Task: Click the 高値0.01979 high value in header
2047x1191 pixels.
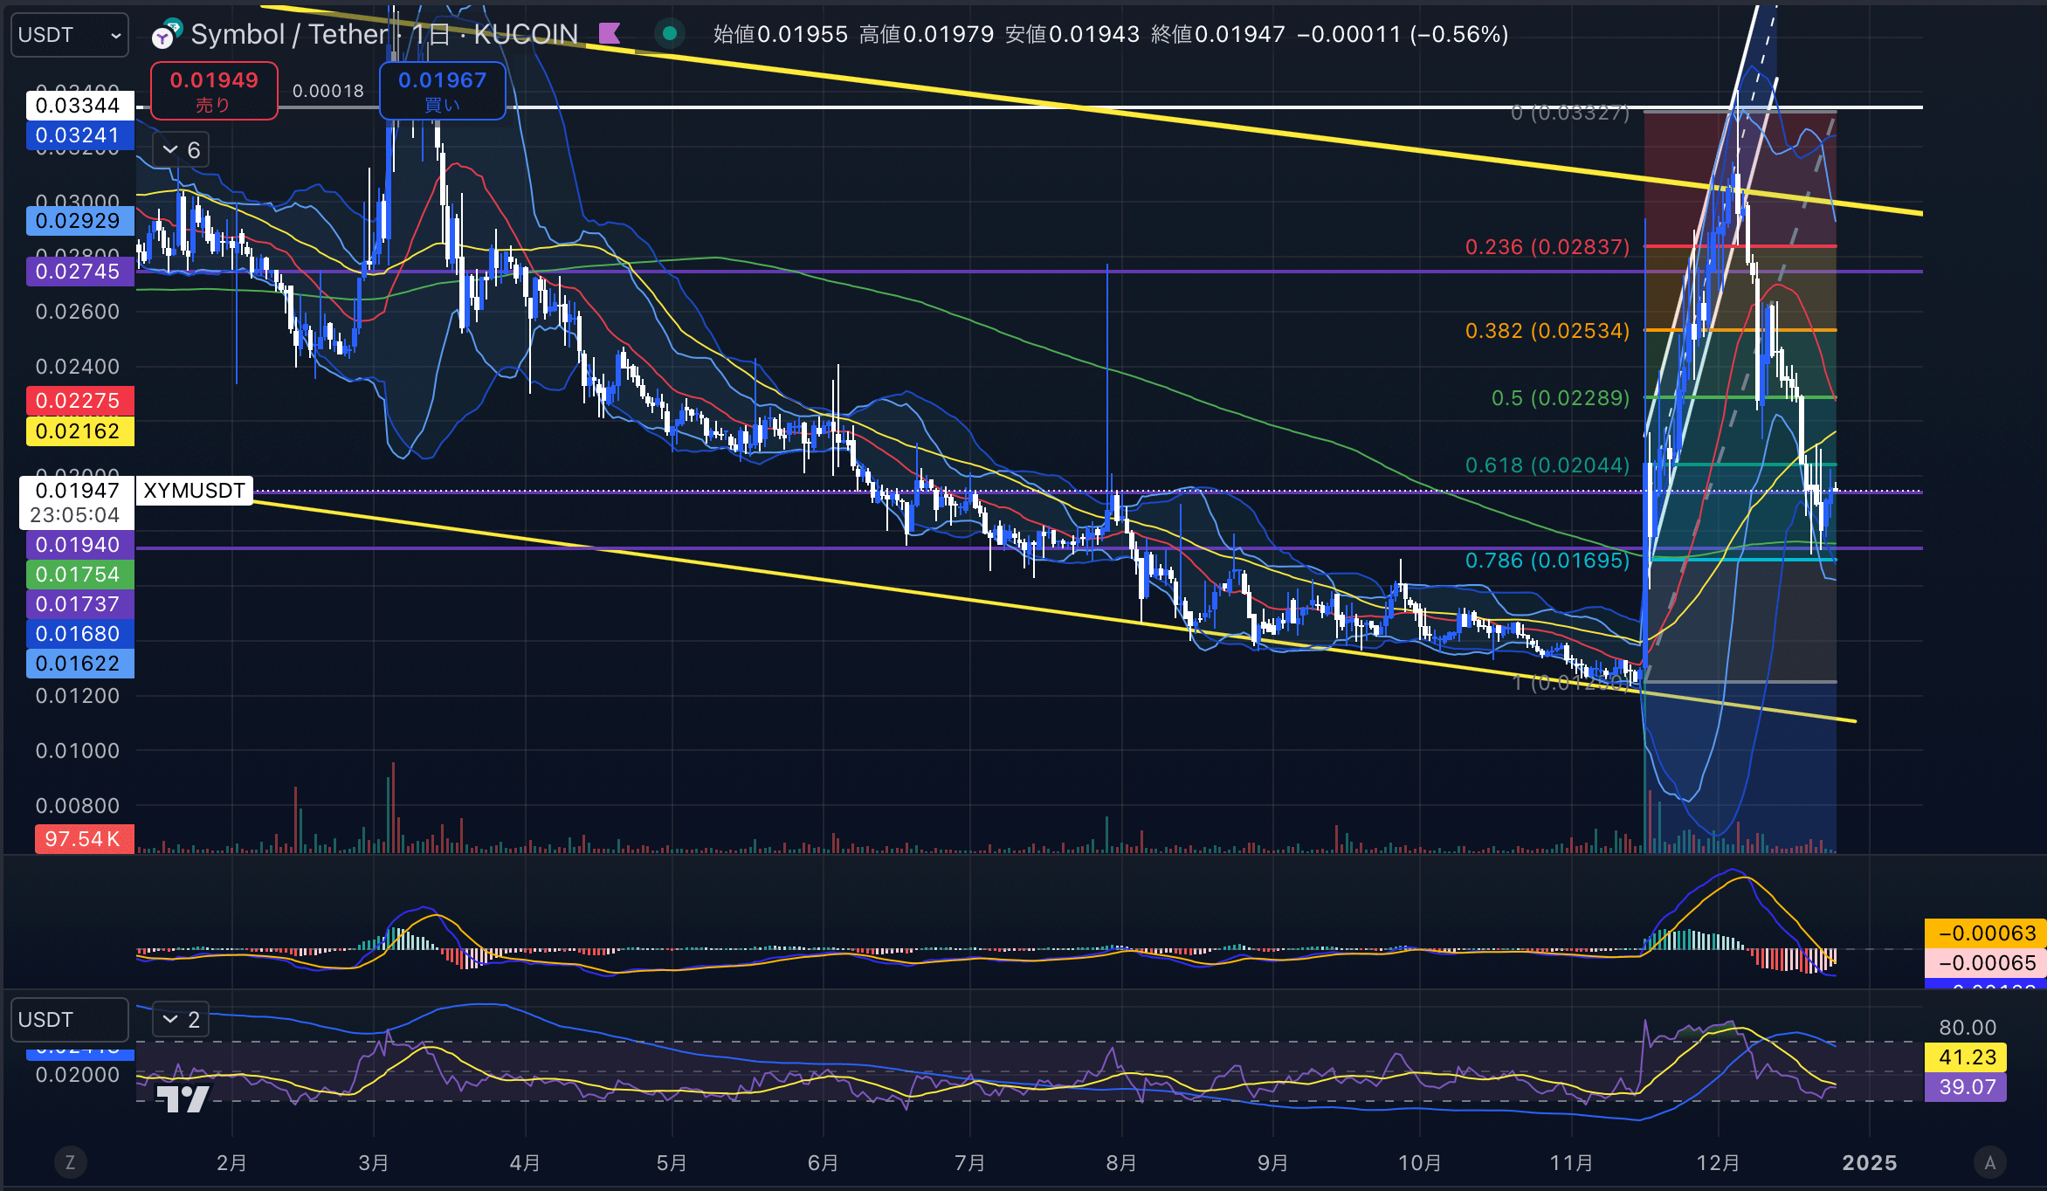Action: [x=927, y=34]
